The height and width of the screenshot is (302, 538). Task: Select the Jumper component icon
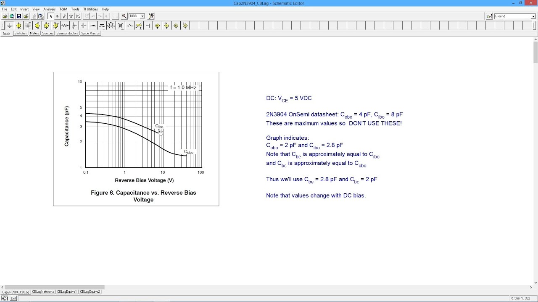click(148, 26)
